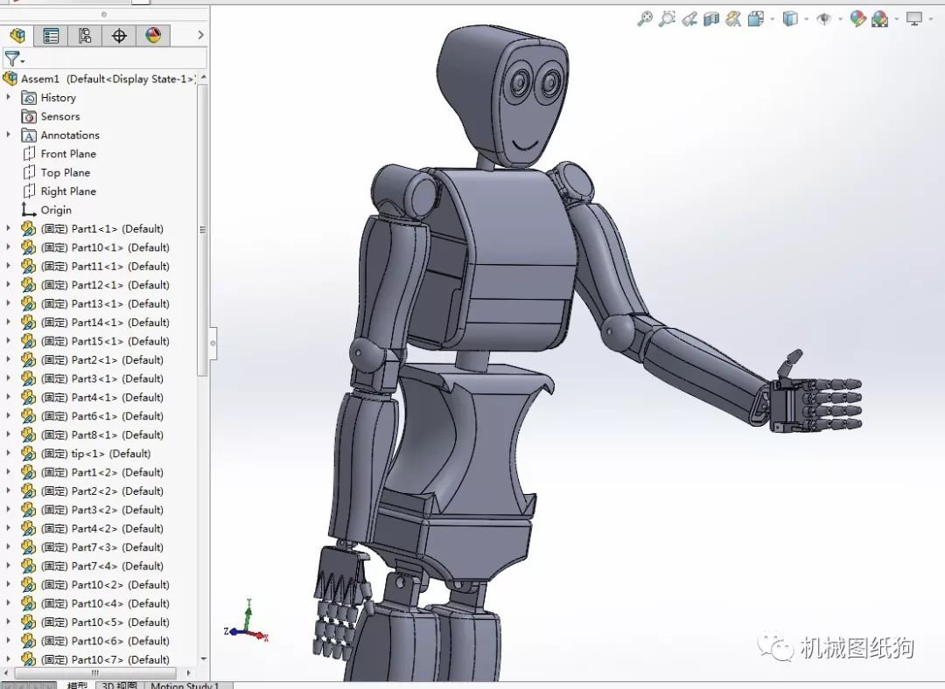Select tip<1> (Default) component

(86, 453)
